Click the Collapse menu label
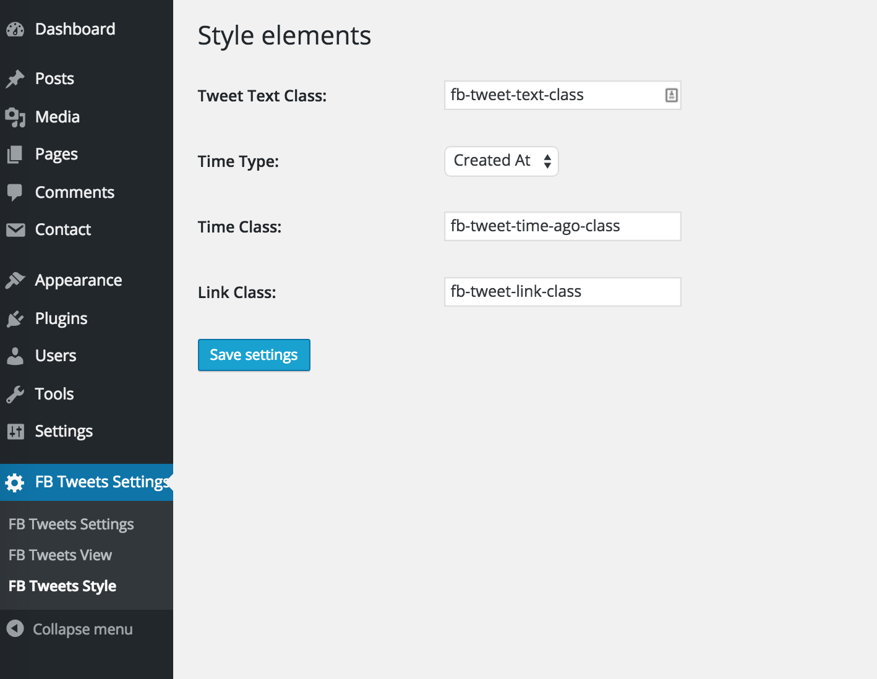This screenshot has width=877, height=679. coord(83,630)
